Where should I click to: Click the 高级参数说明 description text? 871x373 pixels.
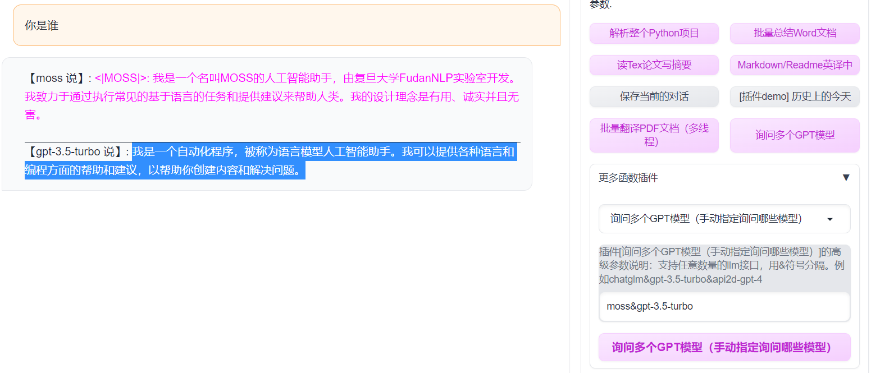[722, 265]
